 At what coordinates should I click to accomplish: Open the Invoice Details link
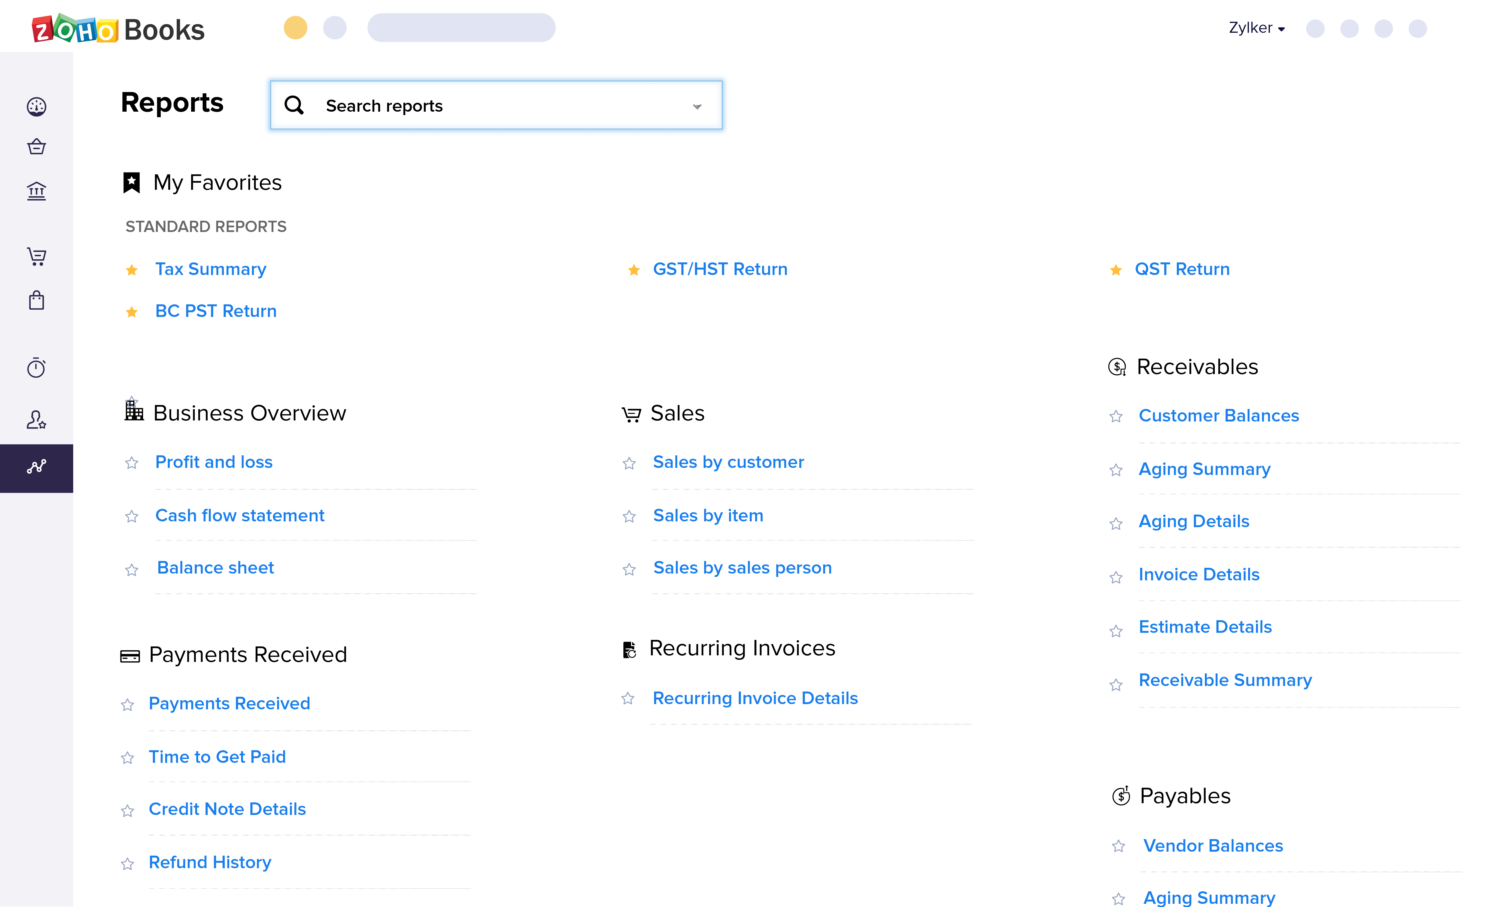click(x=1199, y=575)
